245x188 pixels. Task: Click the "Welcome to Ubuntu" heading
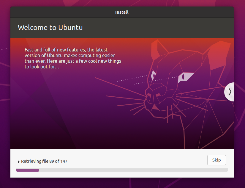(50, 28)
